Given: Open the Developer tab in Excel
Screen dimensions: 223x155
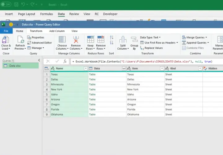Looking at the screenshot, I should [110, 14].
